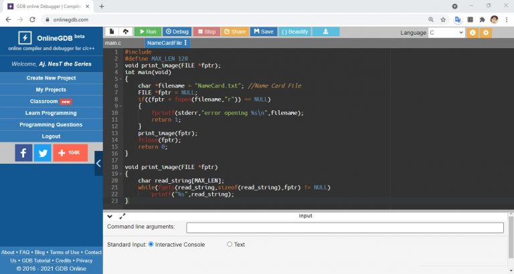Viewport: 514px width, 274px height.
Task: Click the Twitter share icon
Action: [43, 153]
